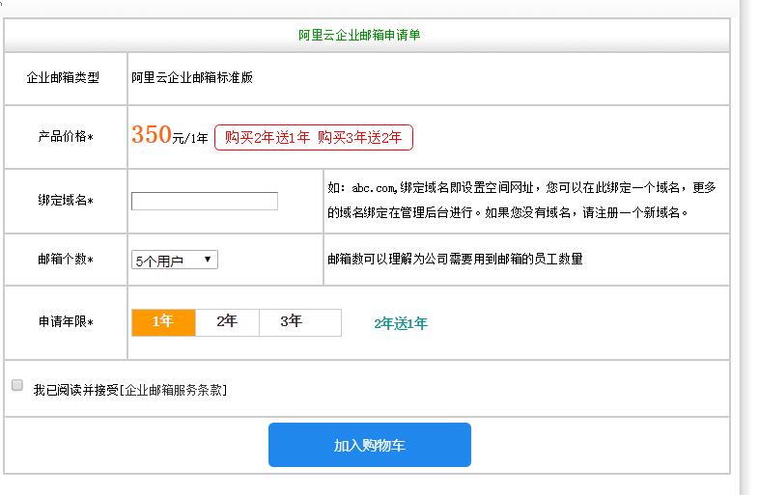Click the 邮箱个数 row label
The width and height of the screenshot is (759, 495).
click(x=66, y=260)
